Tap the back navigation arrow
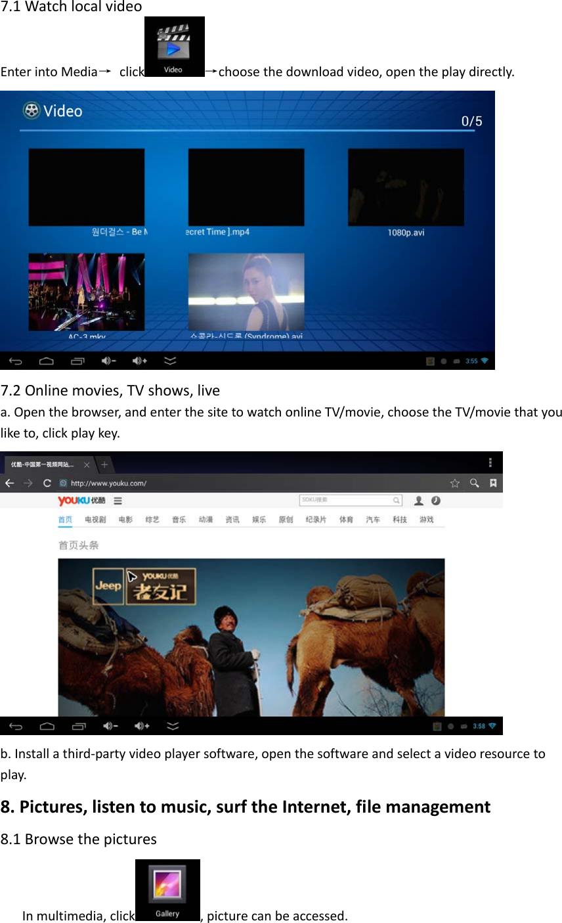The height and width of the screenshot is (923, 562). coord(15,360)
